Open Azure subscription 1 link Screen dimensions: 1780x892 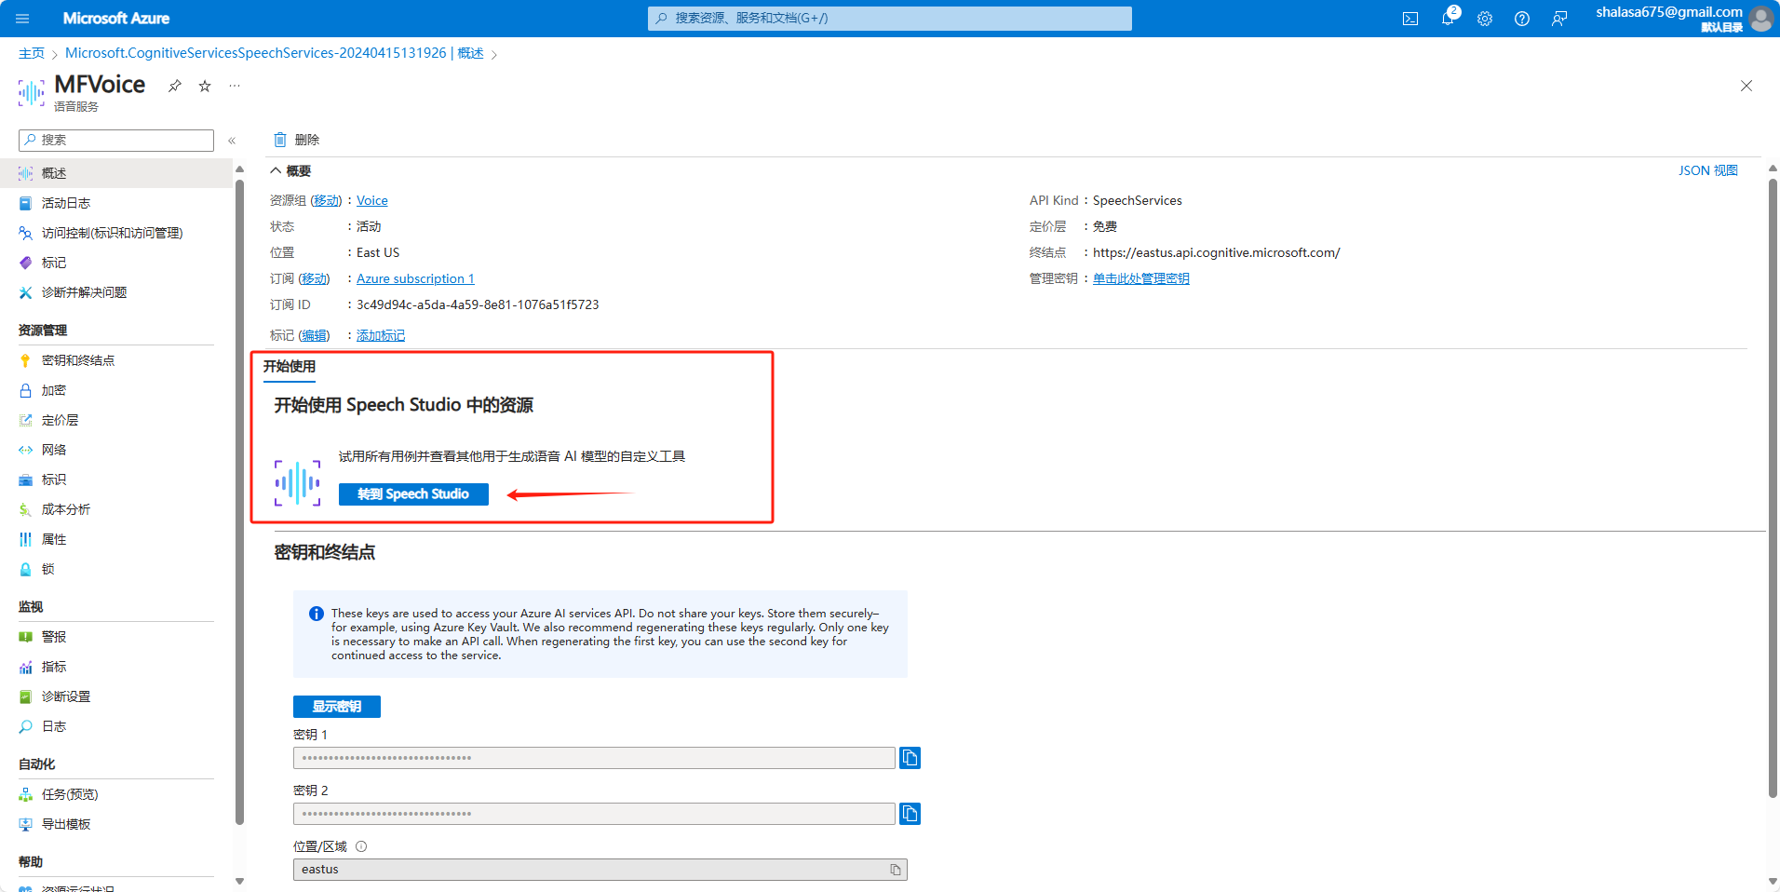(x=415, y=278)
